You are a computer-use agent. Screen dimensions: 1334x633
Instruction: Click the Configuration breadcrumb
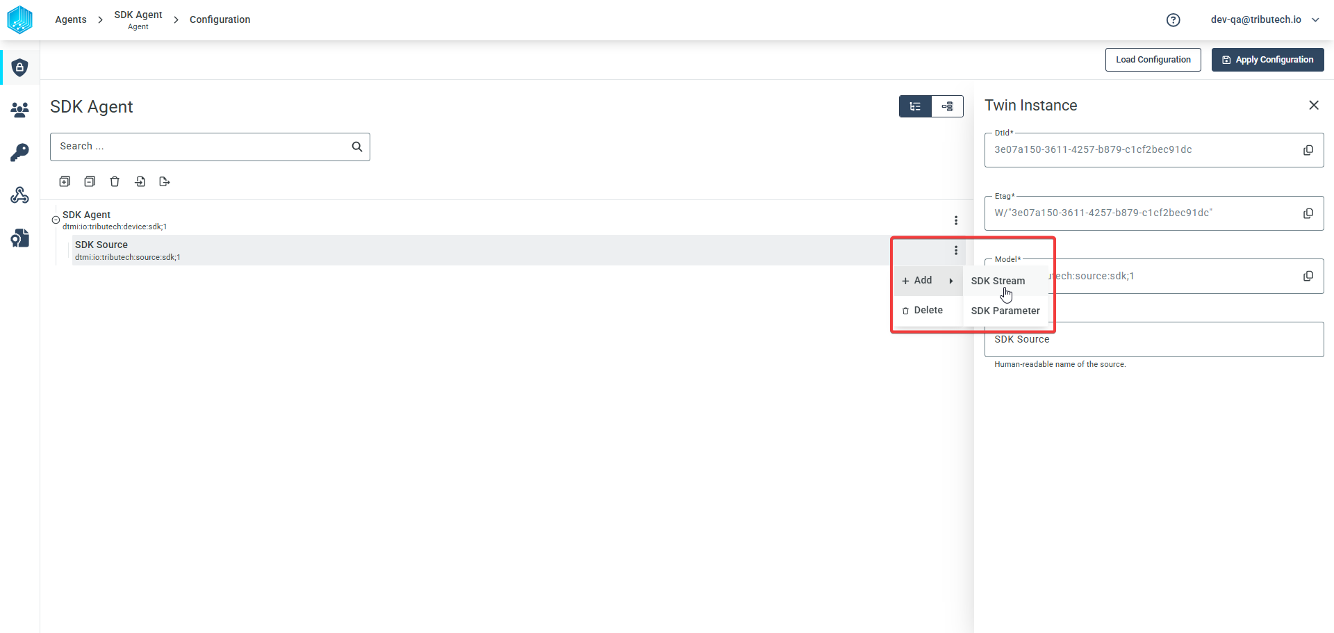[x=220, y=19]
